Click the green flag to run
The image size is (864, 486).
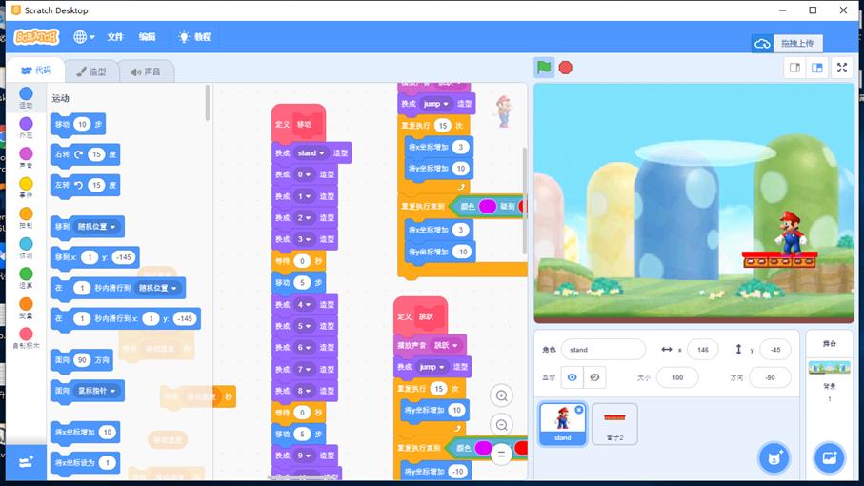(544, 68)
